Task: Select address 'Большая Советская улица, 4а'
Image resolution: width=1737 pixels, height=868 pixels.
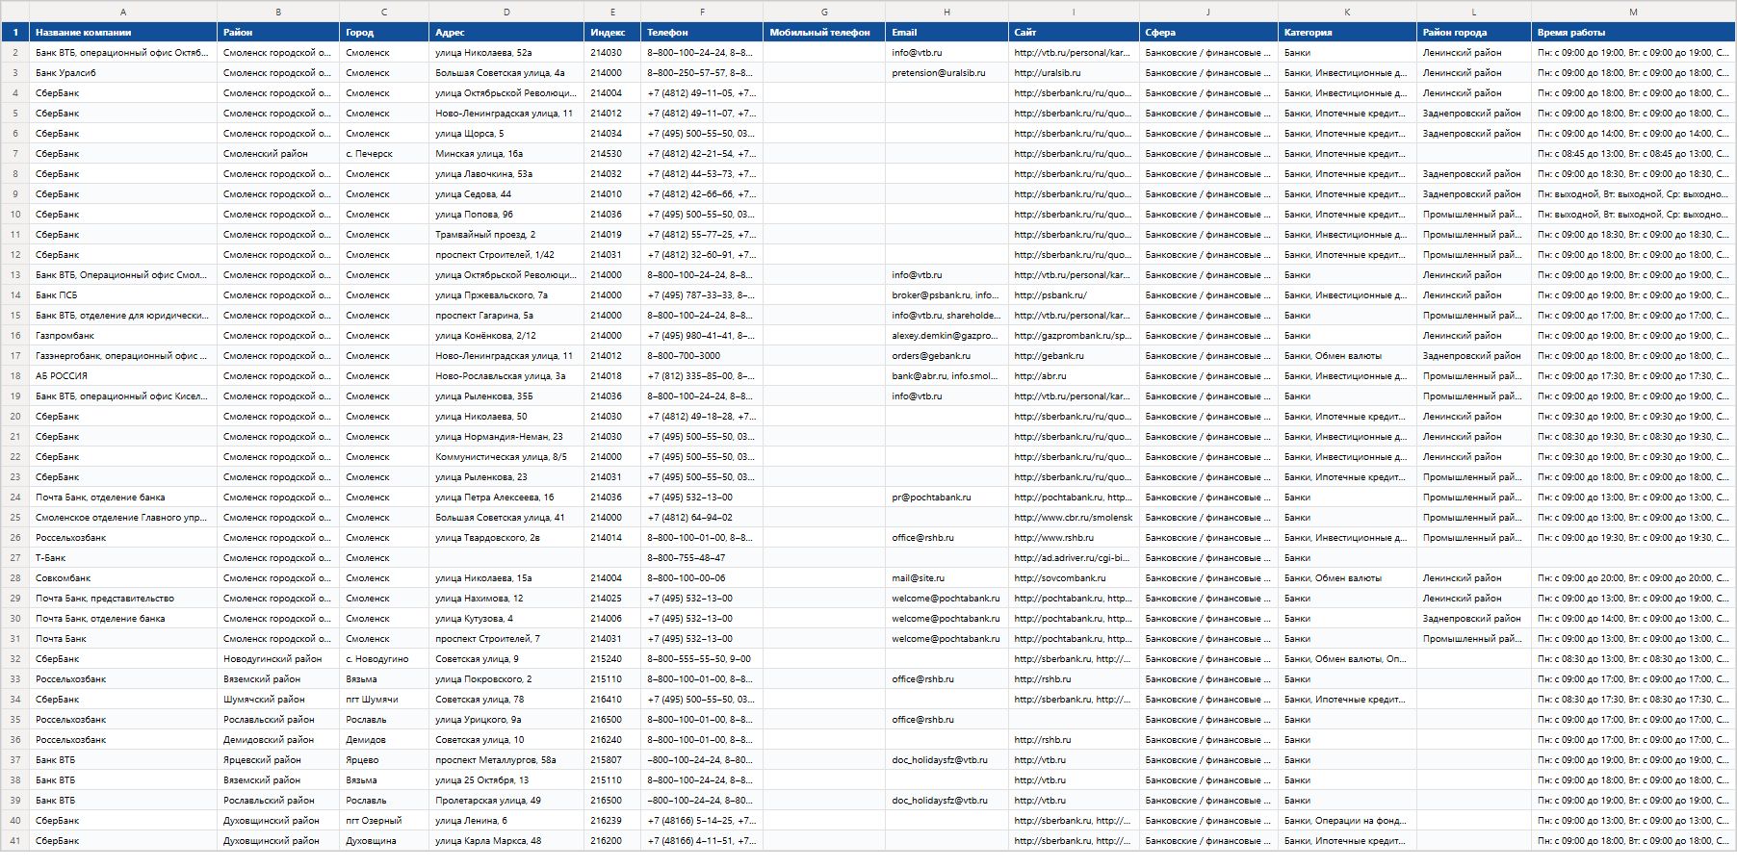Action: pyautogui.click(x=506, y=73)
